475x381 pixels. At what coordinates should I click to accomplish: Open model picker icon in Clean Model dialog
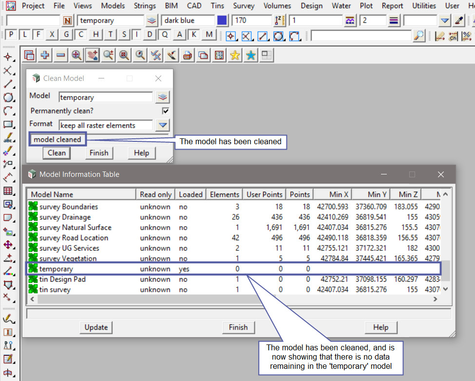162,97
